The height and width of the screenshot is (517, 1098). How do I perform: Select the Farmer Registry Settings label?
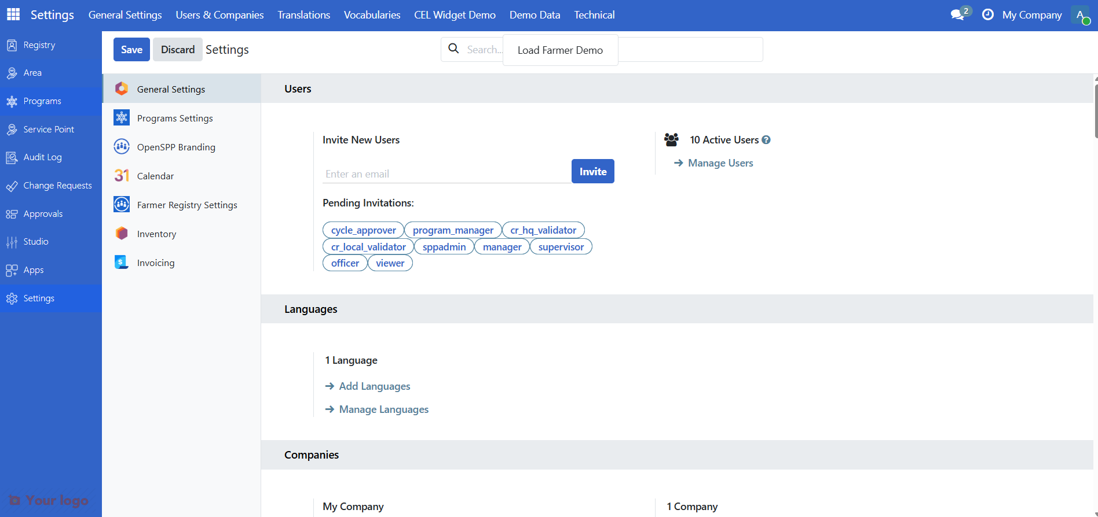coord(187,205)
